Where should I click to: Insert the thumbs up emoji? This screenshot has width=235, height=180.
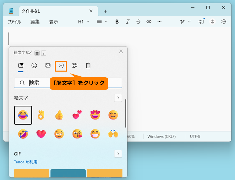[59, 115]
